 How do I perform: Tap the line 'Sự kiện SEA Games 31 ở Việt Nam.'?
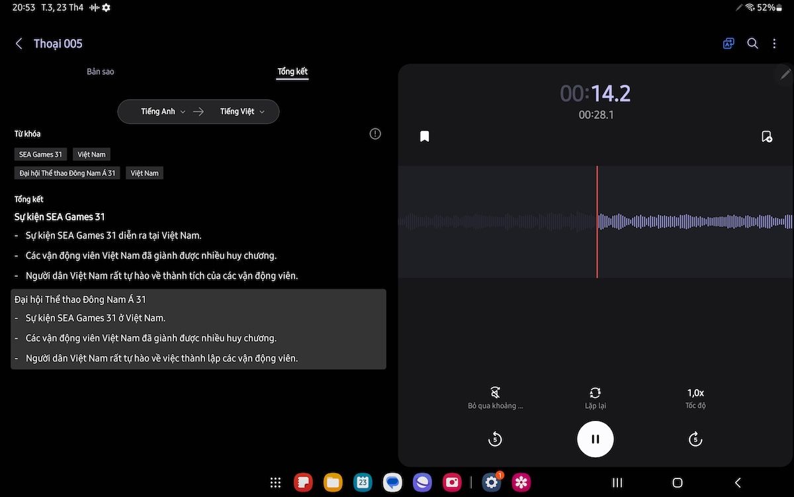(x=95, y=318)
